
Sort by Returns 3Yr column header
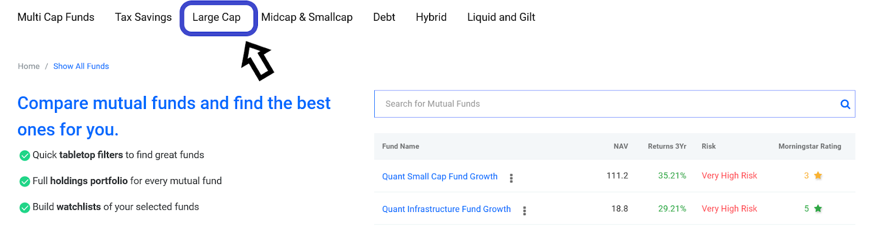(667, 146)
